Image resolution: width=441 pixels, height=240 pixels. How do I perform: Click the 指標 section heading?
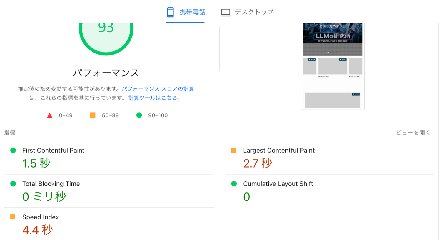(9, 132)
